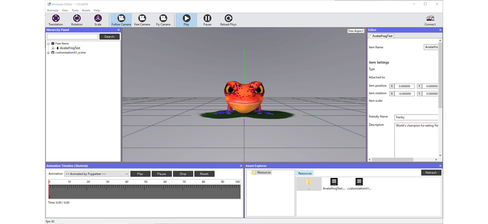Switch to Free Camera mode
488x224 pixels.
click(142, 20)
